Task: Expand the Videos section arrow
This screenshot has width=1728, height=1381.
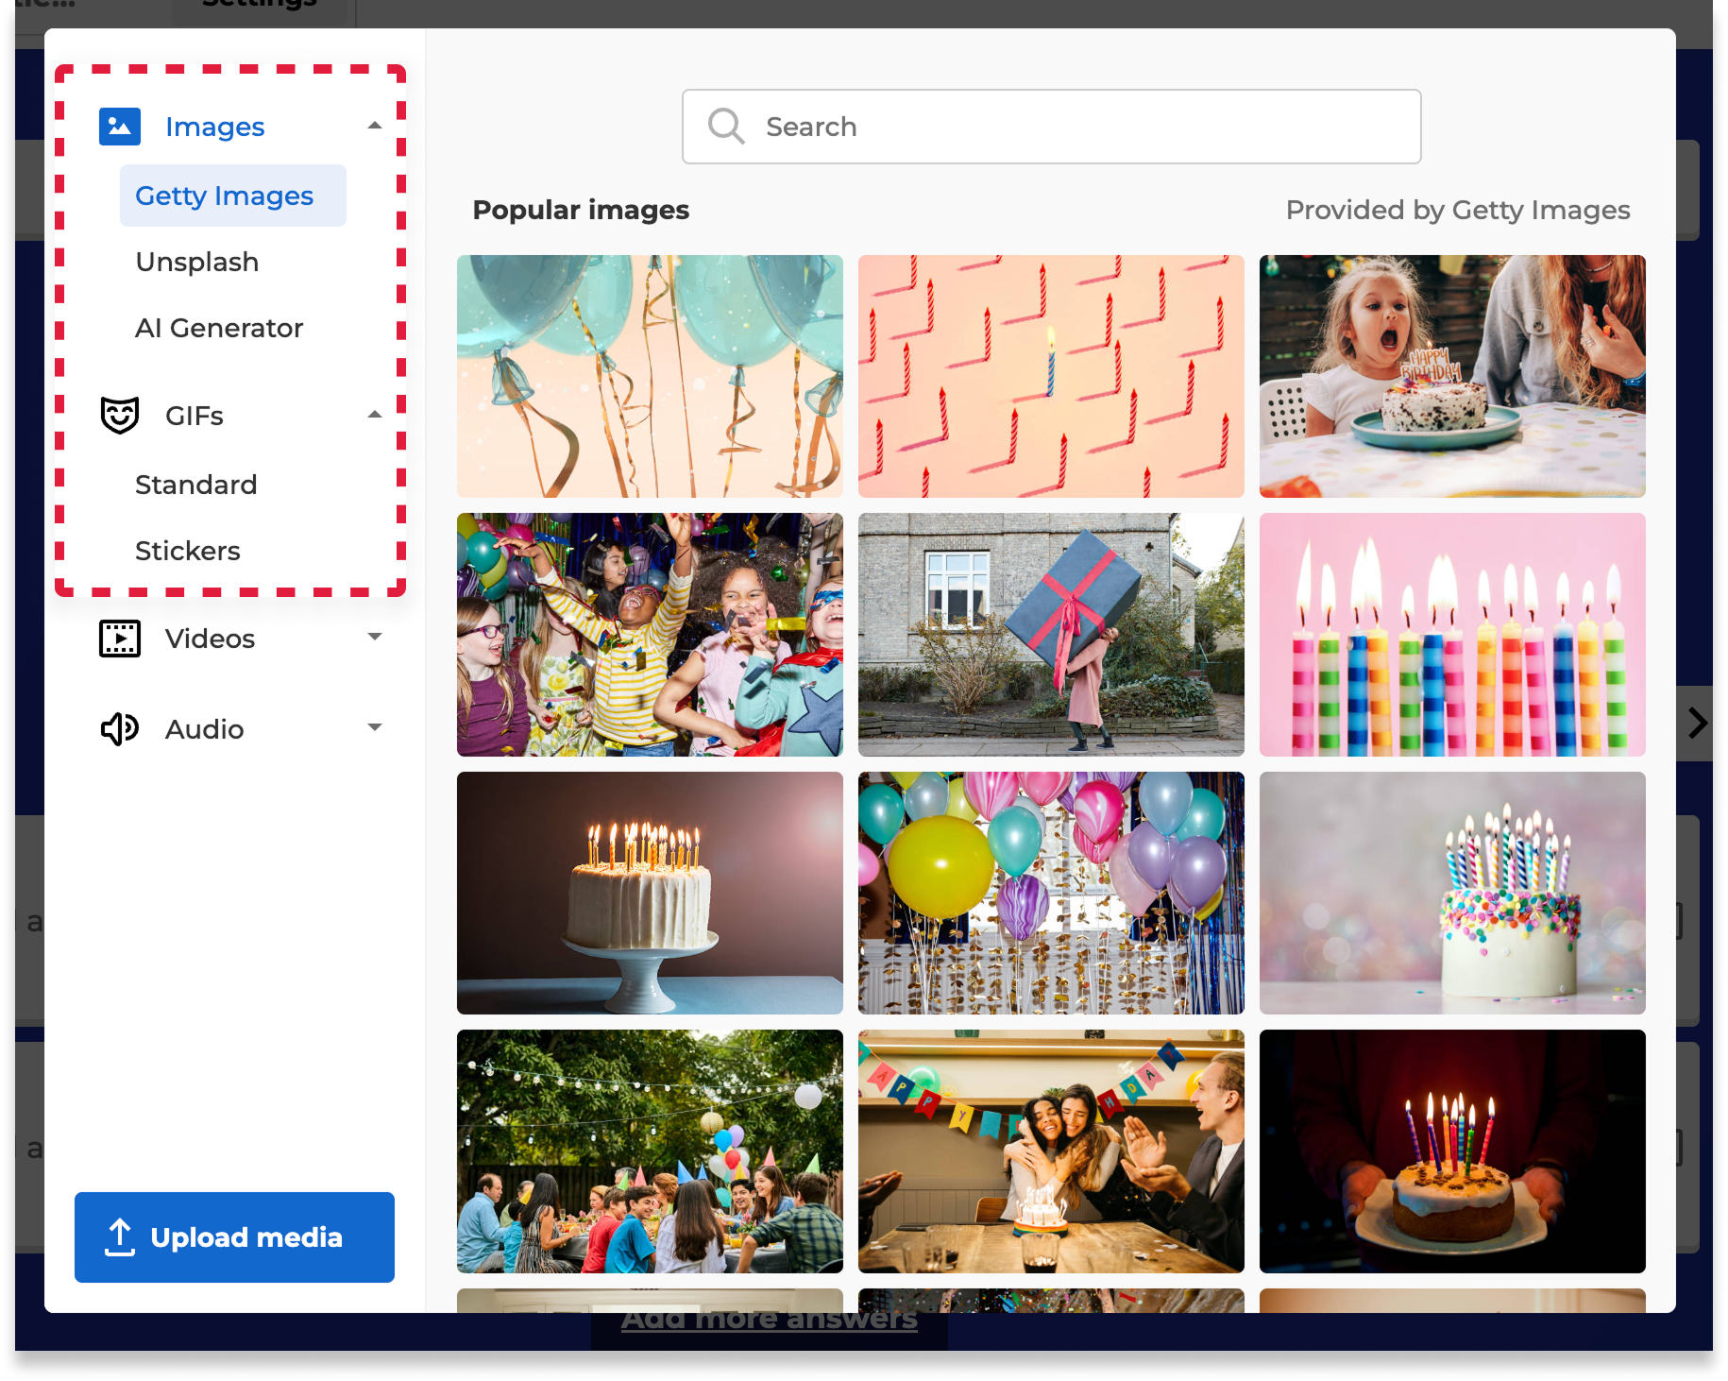Action: coord(375,637)
